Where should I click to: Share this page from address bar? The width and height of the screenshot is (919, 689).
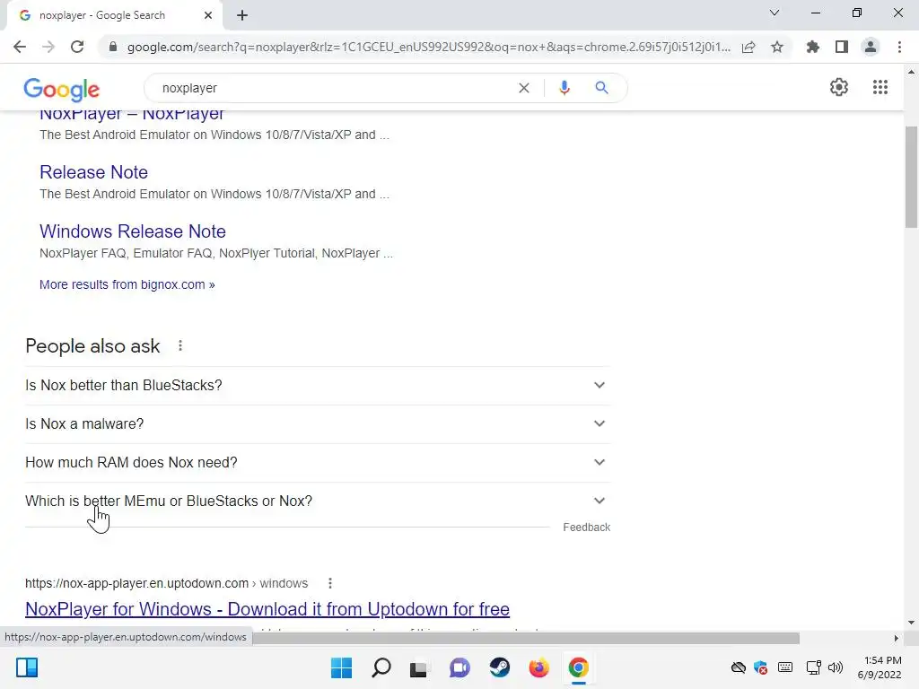(748, 47)
